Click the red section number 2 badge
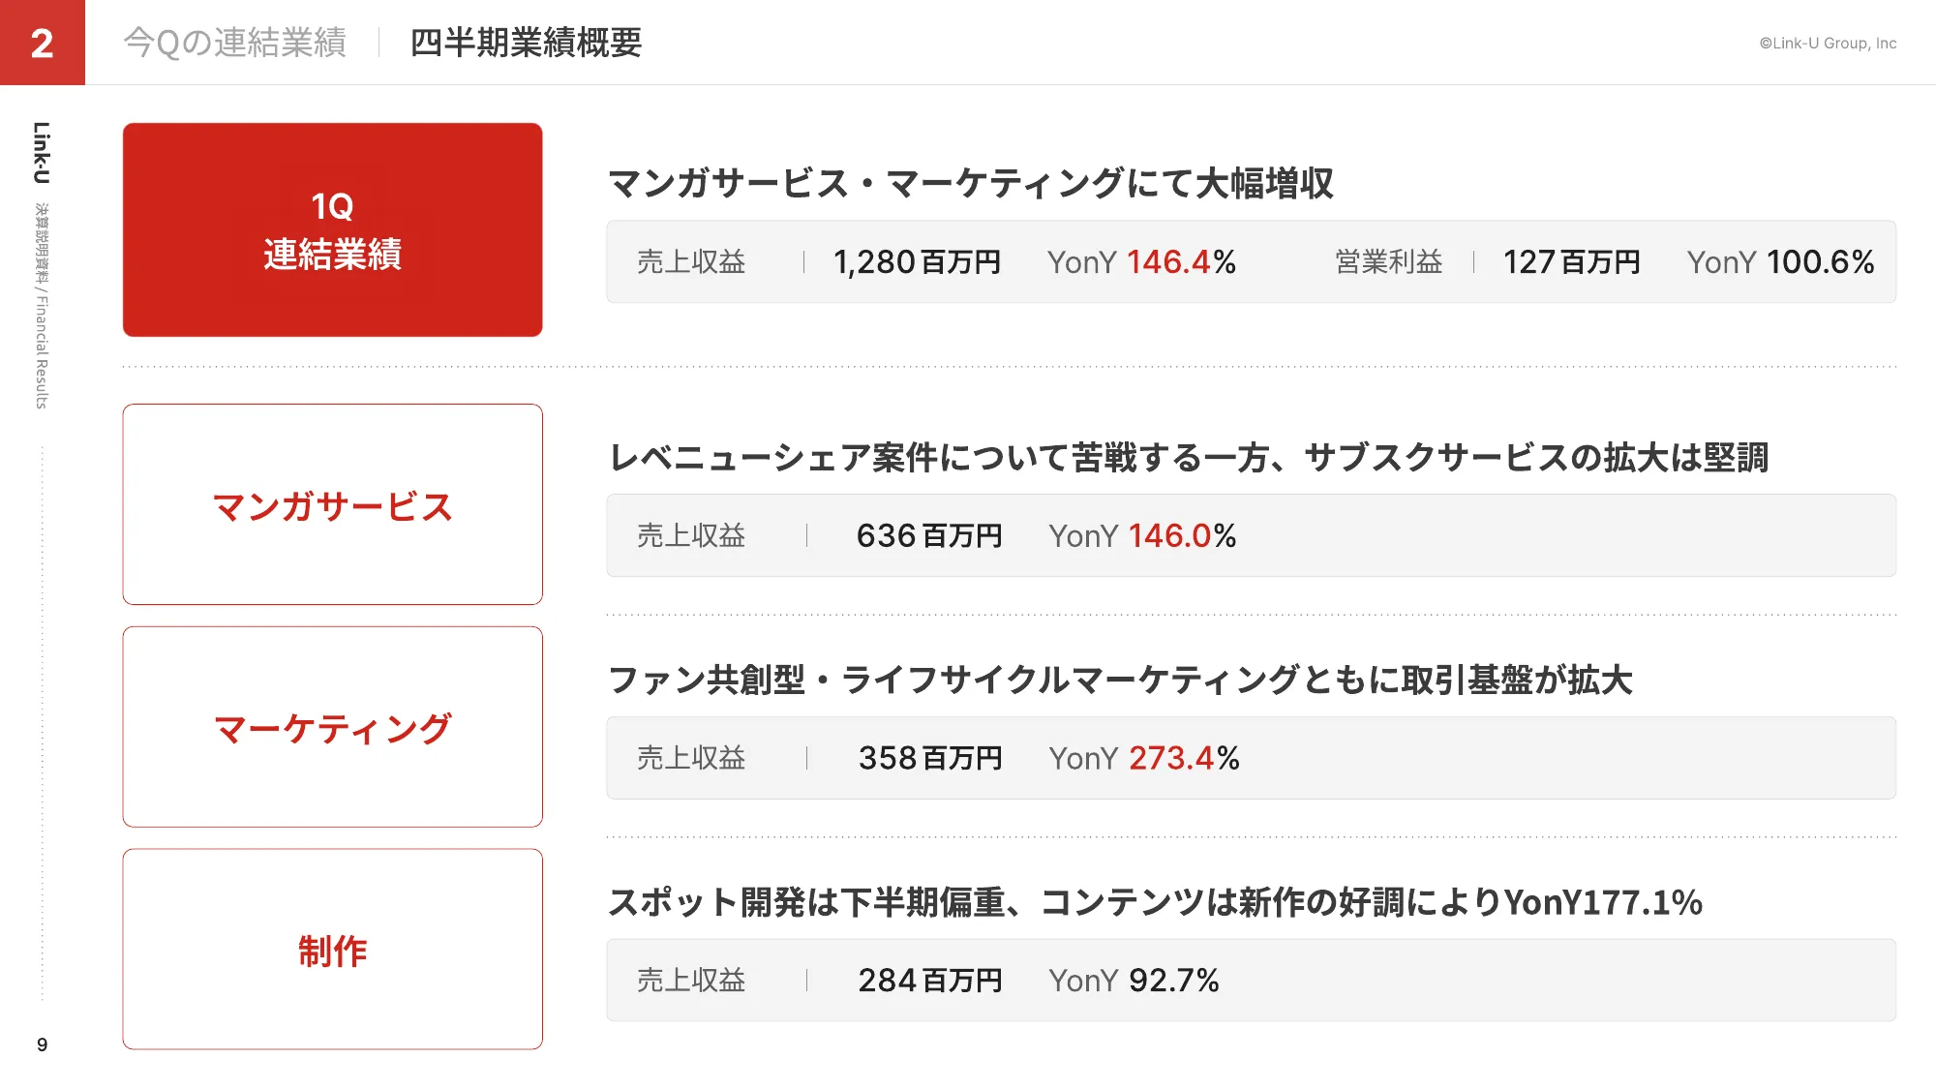1936x1089 pixels. pyautogui.click(x=43, y=43)
